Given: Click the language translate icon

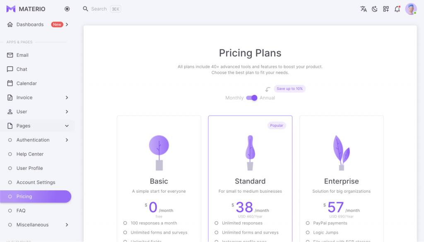Looking at the screenshot, I should click(364, 9).
